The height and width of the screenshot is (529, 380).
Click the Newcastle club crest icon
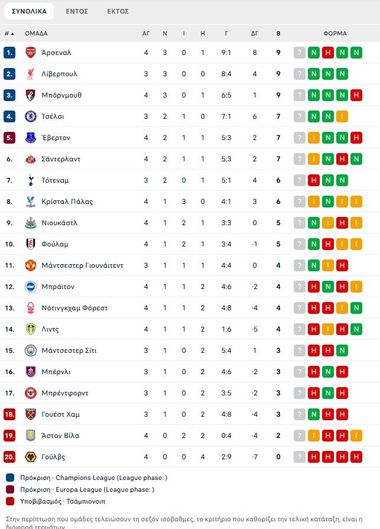click(31, 223)
